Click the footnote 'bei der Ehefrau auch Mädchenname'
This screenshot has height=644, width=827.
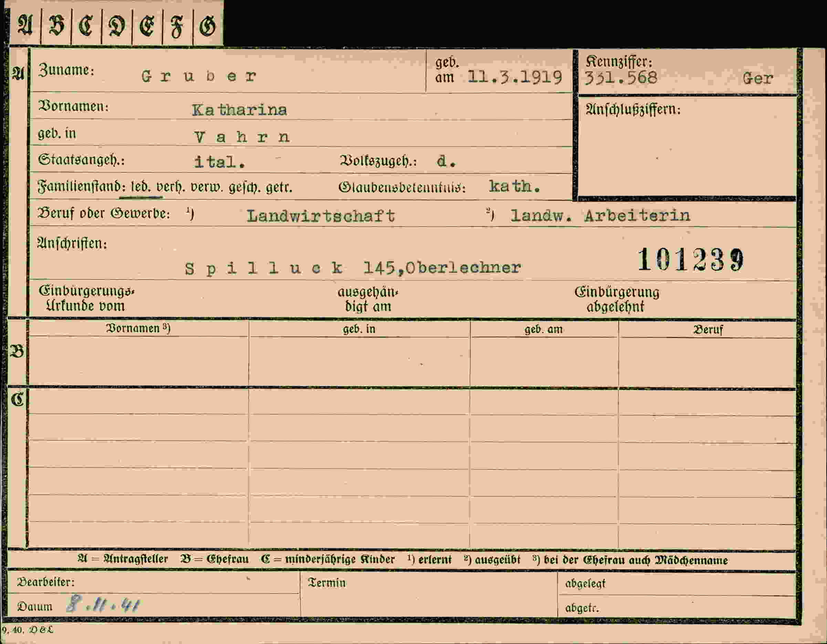(636, 560)
